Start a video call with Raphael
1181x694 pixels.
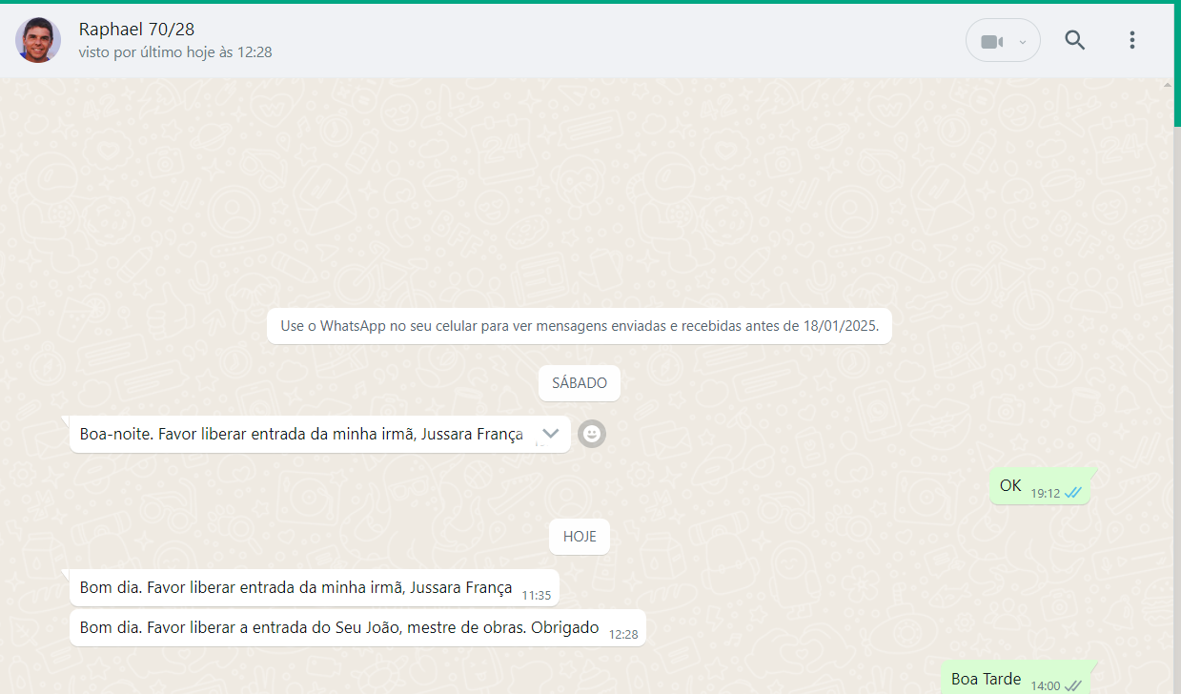pyautogui.click(x=991, y=41)
